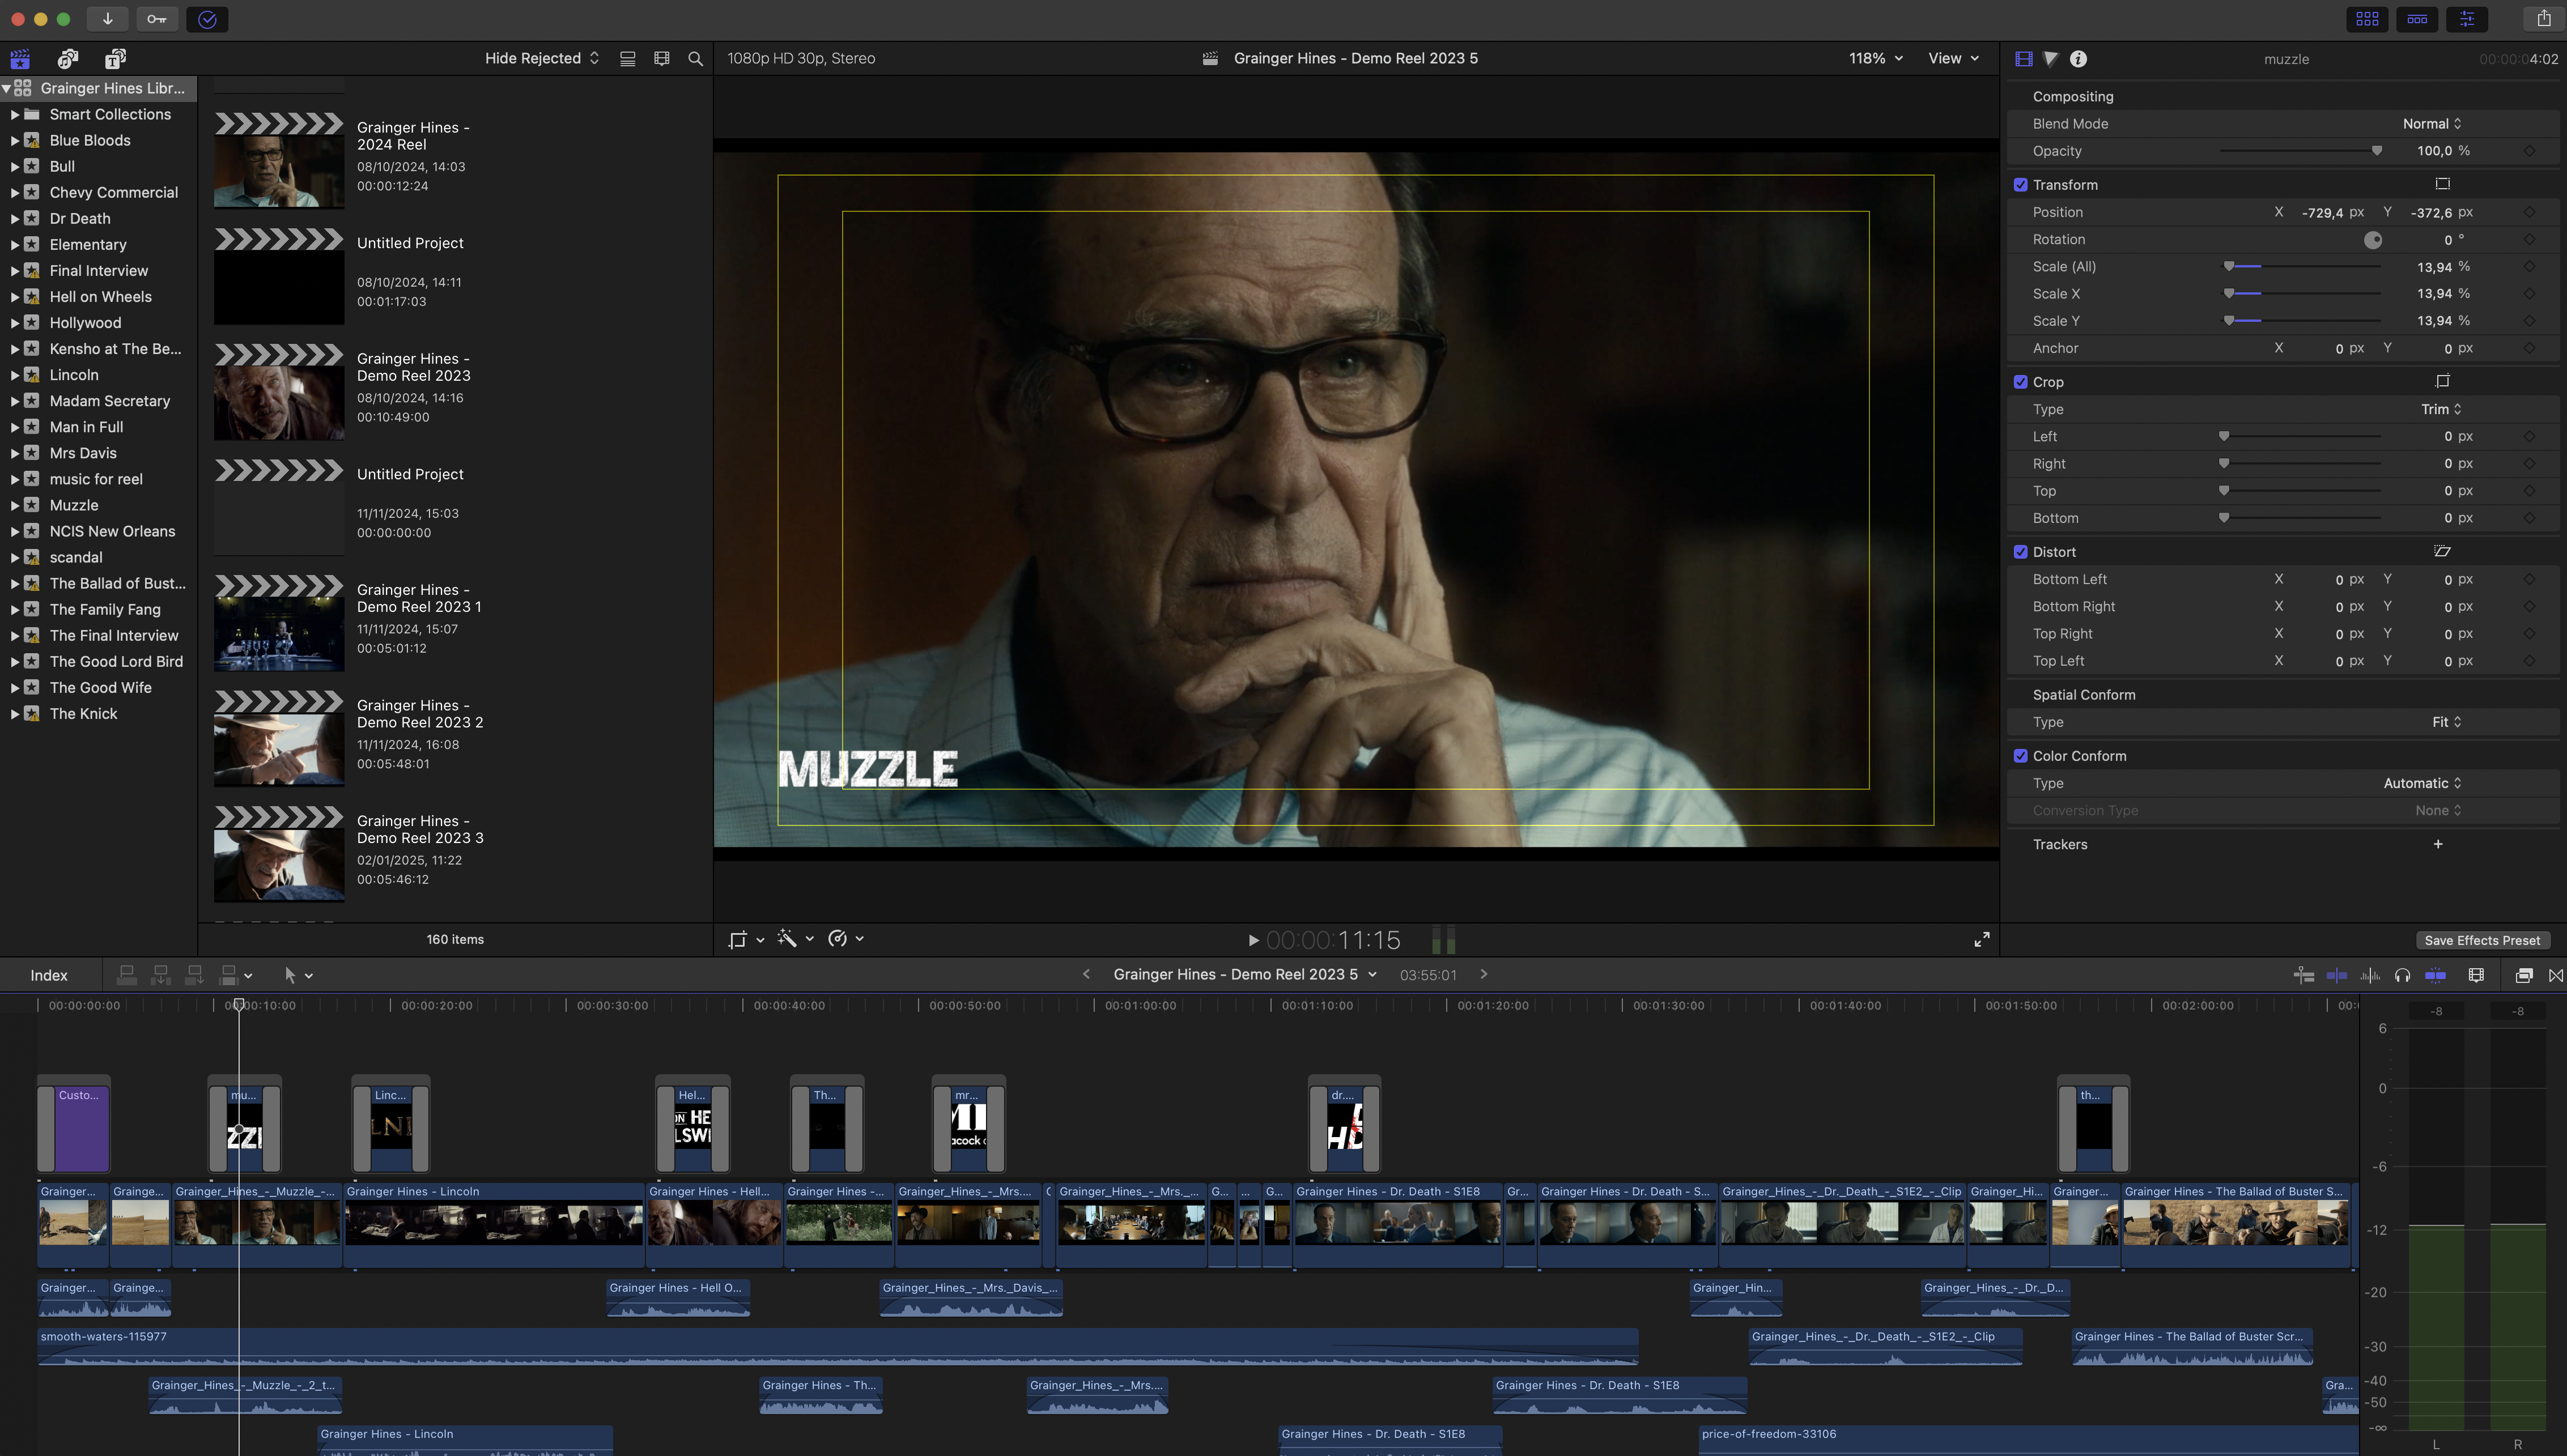Click the Import Media arrow button
Viewport: 2567px width, 1456px height.
pos(107,19)
